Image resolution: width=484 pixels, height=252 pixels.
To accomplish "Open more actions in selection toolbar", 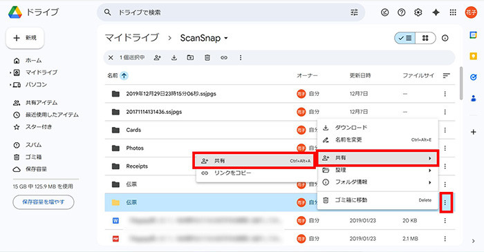I will pos(241,57).
